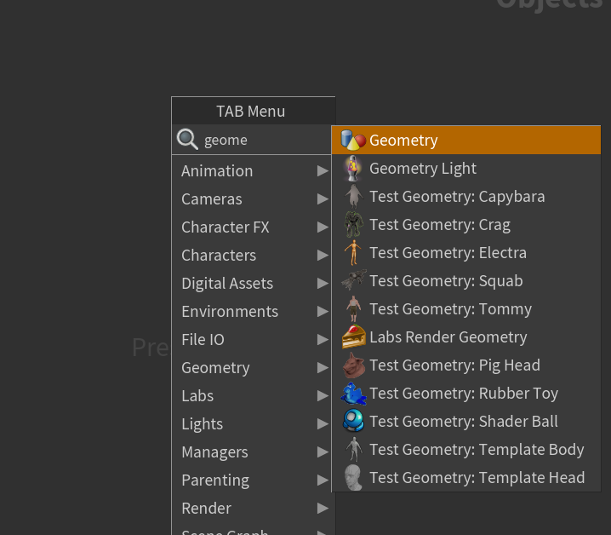Expand the Environments submenu arrow
This screenshot has height=535, width=611.
pyautogui.click(x=323, y=312)
